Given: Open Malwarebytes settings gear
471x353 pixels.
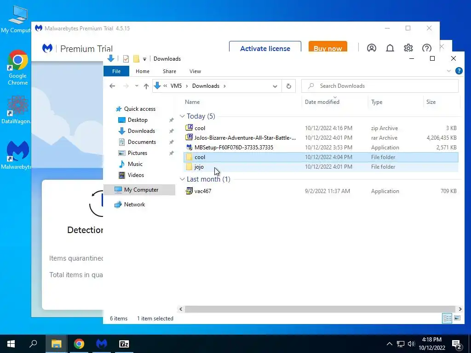Looking at the screenshot, I should 408,48.
